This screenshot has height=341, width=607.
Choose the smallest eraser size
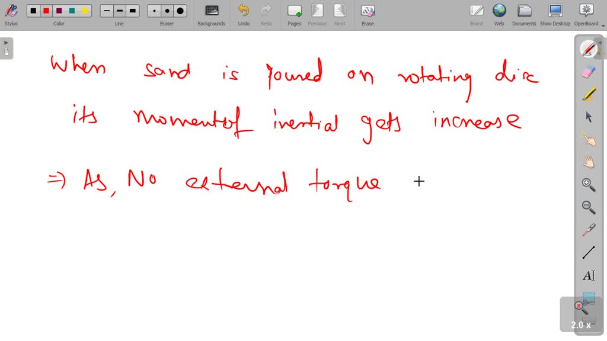click(154, 11)
